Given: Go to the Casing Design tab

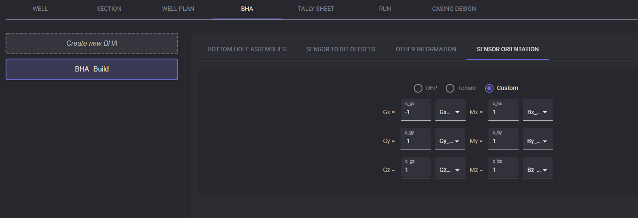Looking at the screenshot, I should click(454, 9).
